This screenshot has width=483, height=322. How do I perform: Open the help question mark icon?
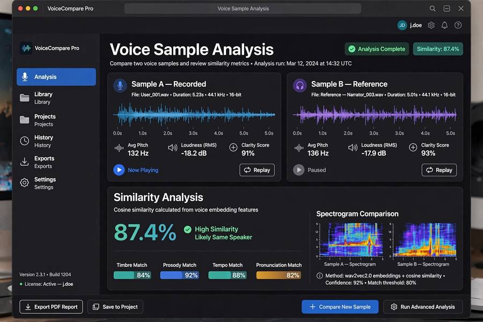[x=458, y=25]
